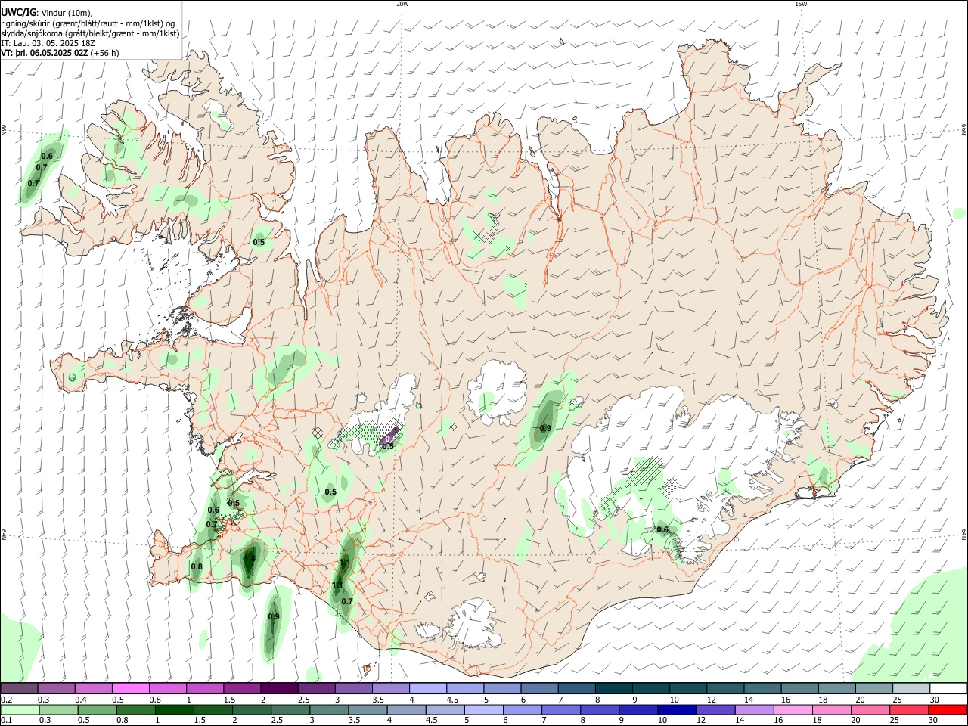Click the 'slydda/snjókoma (grátt/bleikt/grænt - mm/1klst)' line
This screenshot has height=726, width=968.
tap(90, 33)
